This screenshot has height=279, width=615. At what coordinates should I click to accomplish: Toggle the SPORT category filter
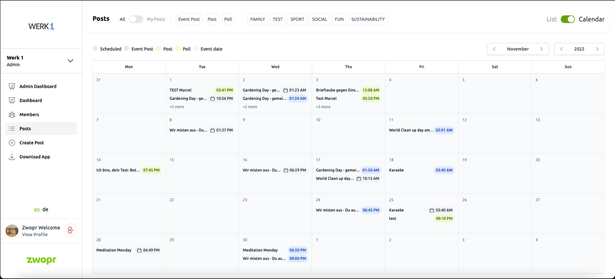click(297, 19)
